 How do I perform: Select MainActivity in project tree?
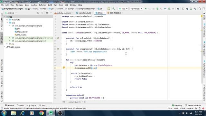(21, 32)
